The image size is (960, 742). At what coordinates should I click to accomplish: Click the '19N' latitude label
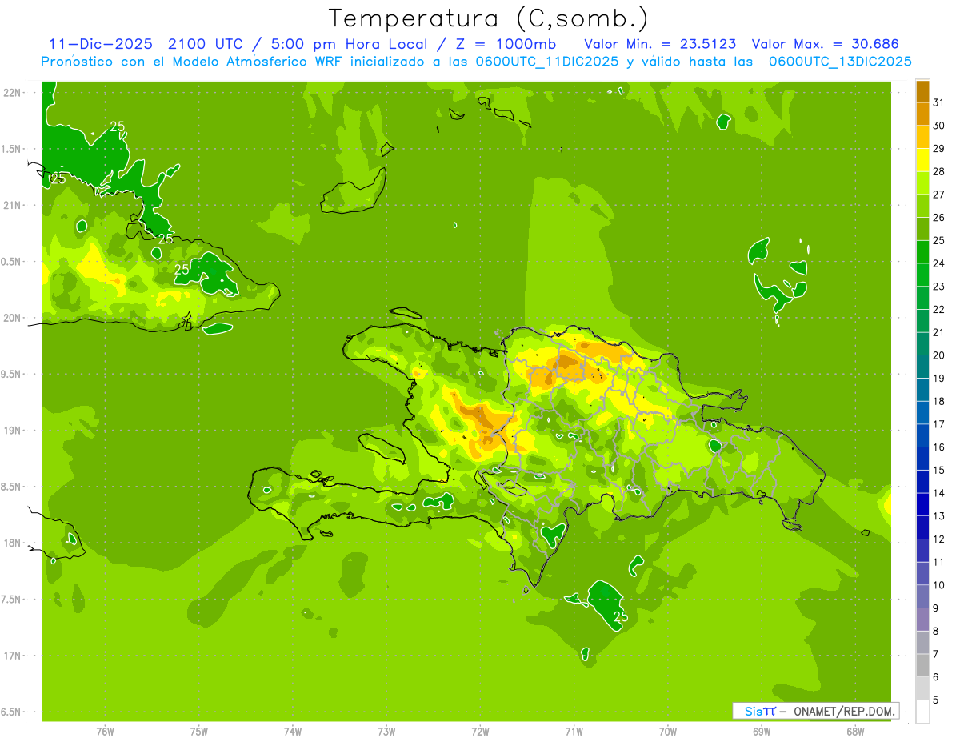[x=13, y=431]
